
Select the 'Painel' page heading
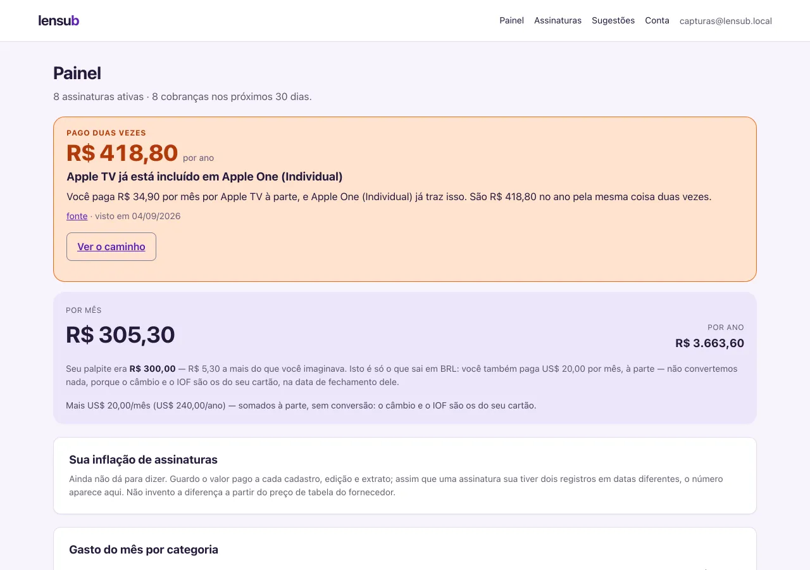pyautogui.click(x=77, y=73)
